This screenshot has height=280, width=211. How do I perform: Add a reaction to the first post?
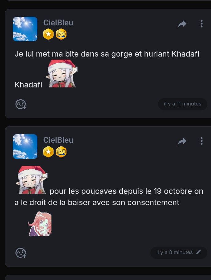21,104
